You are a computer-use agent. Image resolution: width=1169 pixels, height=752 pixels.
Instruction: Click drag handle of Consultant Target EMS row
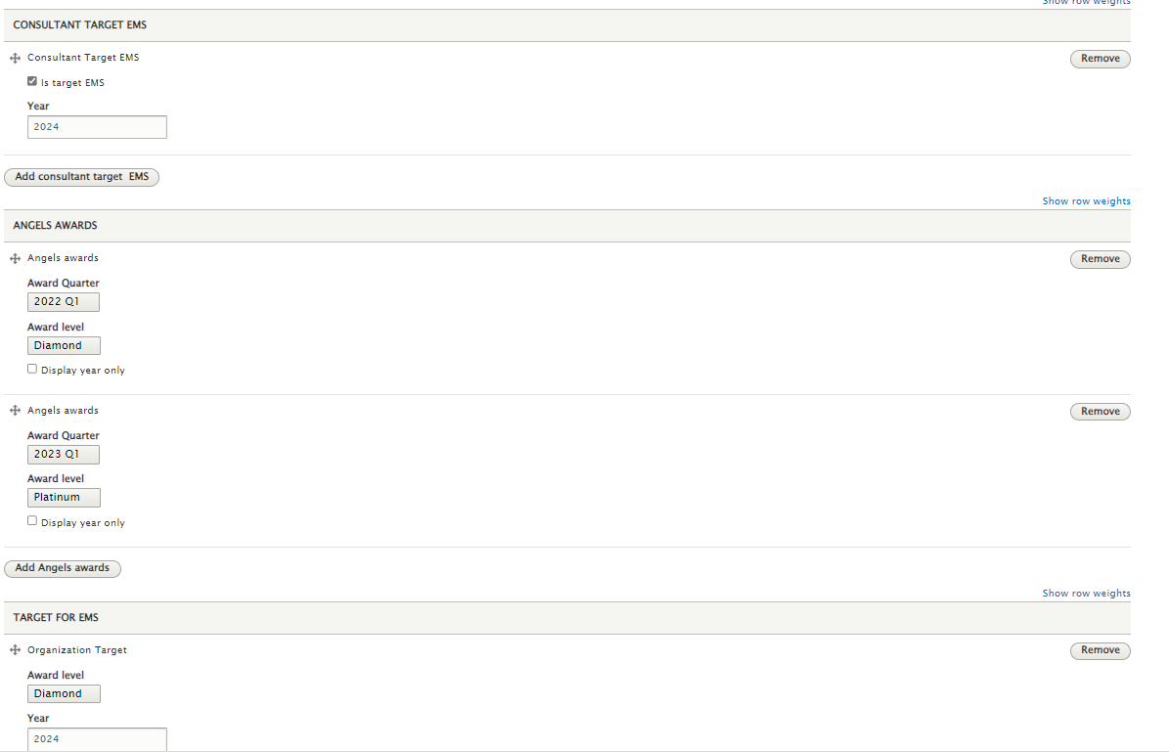(15, 58)
